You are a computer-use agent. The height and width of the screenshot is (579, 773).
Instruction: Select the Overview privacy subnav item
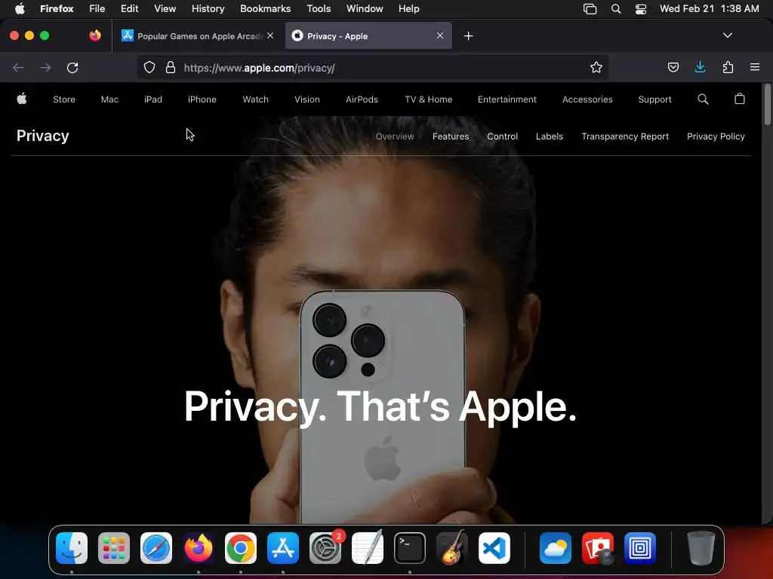click(395, 136)
